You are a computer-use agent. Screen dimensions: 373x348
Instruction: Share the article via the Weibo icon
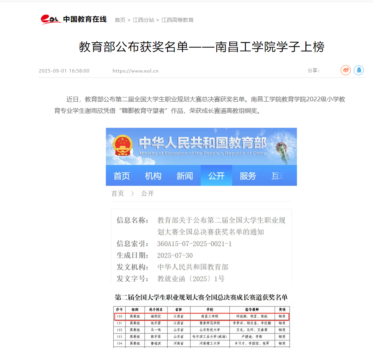coord(346,70)
